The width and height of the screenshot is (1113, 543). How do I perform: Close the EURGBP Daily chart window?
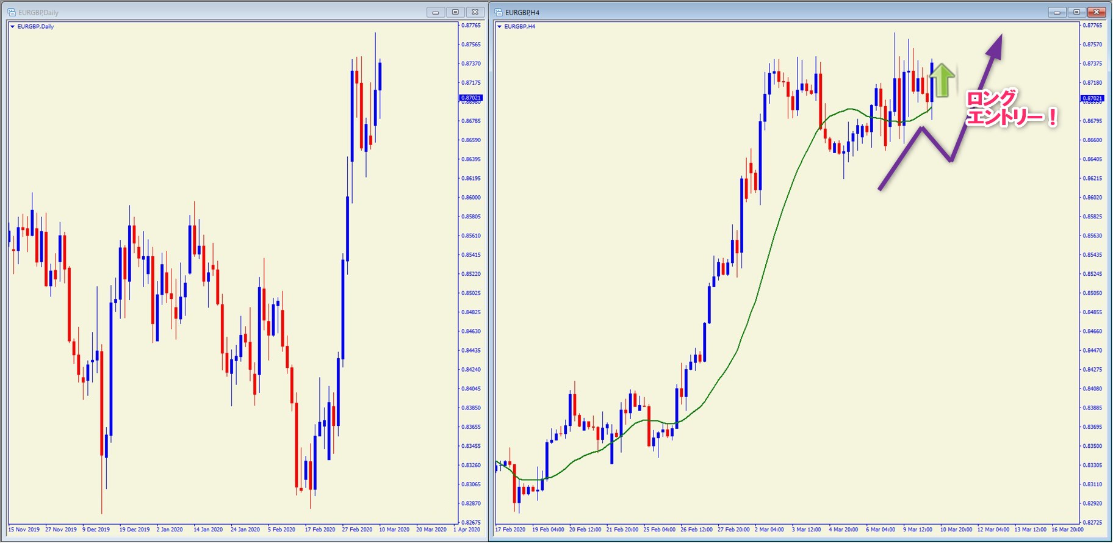pyautogui.click(x=475, y=12)
